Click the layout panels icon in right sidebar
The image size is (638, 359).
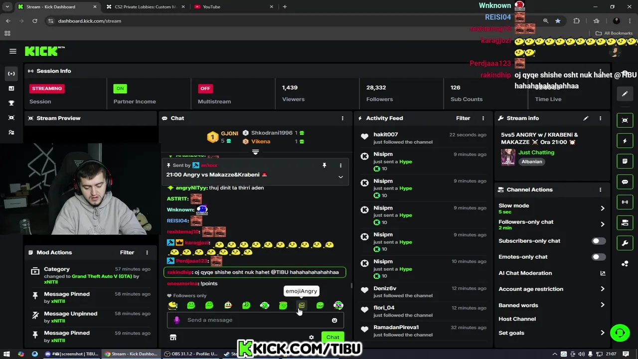click(x=625, y=222)
